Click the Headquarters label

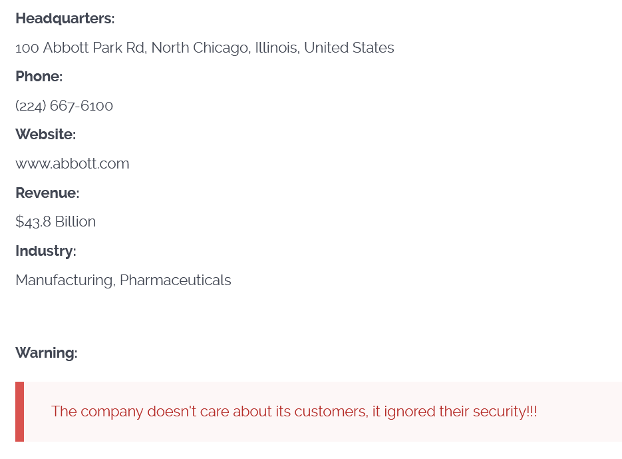[x=65, y=19]
